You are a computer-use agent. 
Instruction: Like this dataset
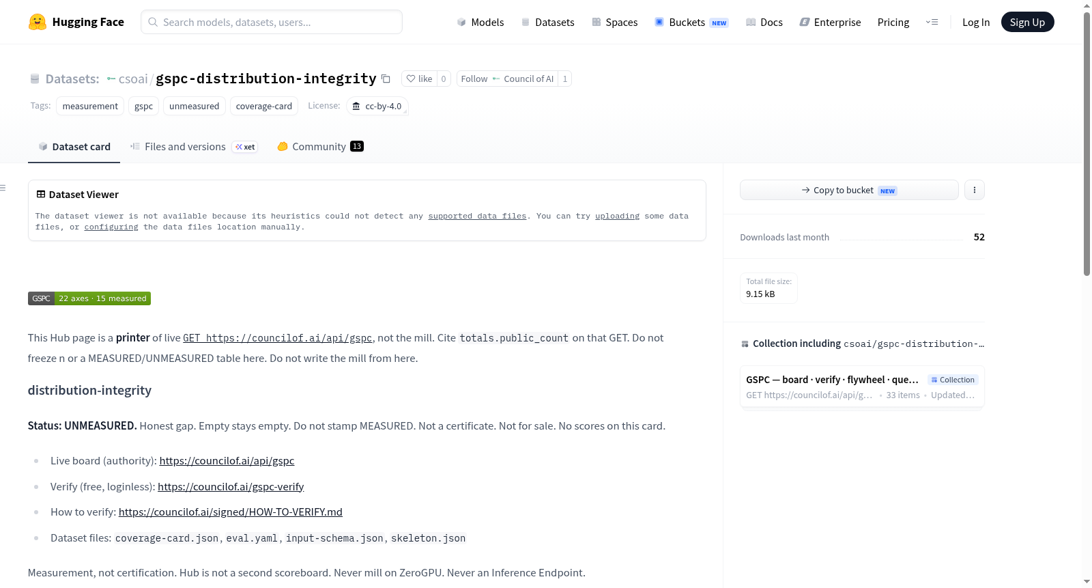coord(419,79)
